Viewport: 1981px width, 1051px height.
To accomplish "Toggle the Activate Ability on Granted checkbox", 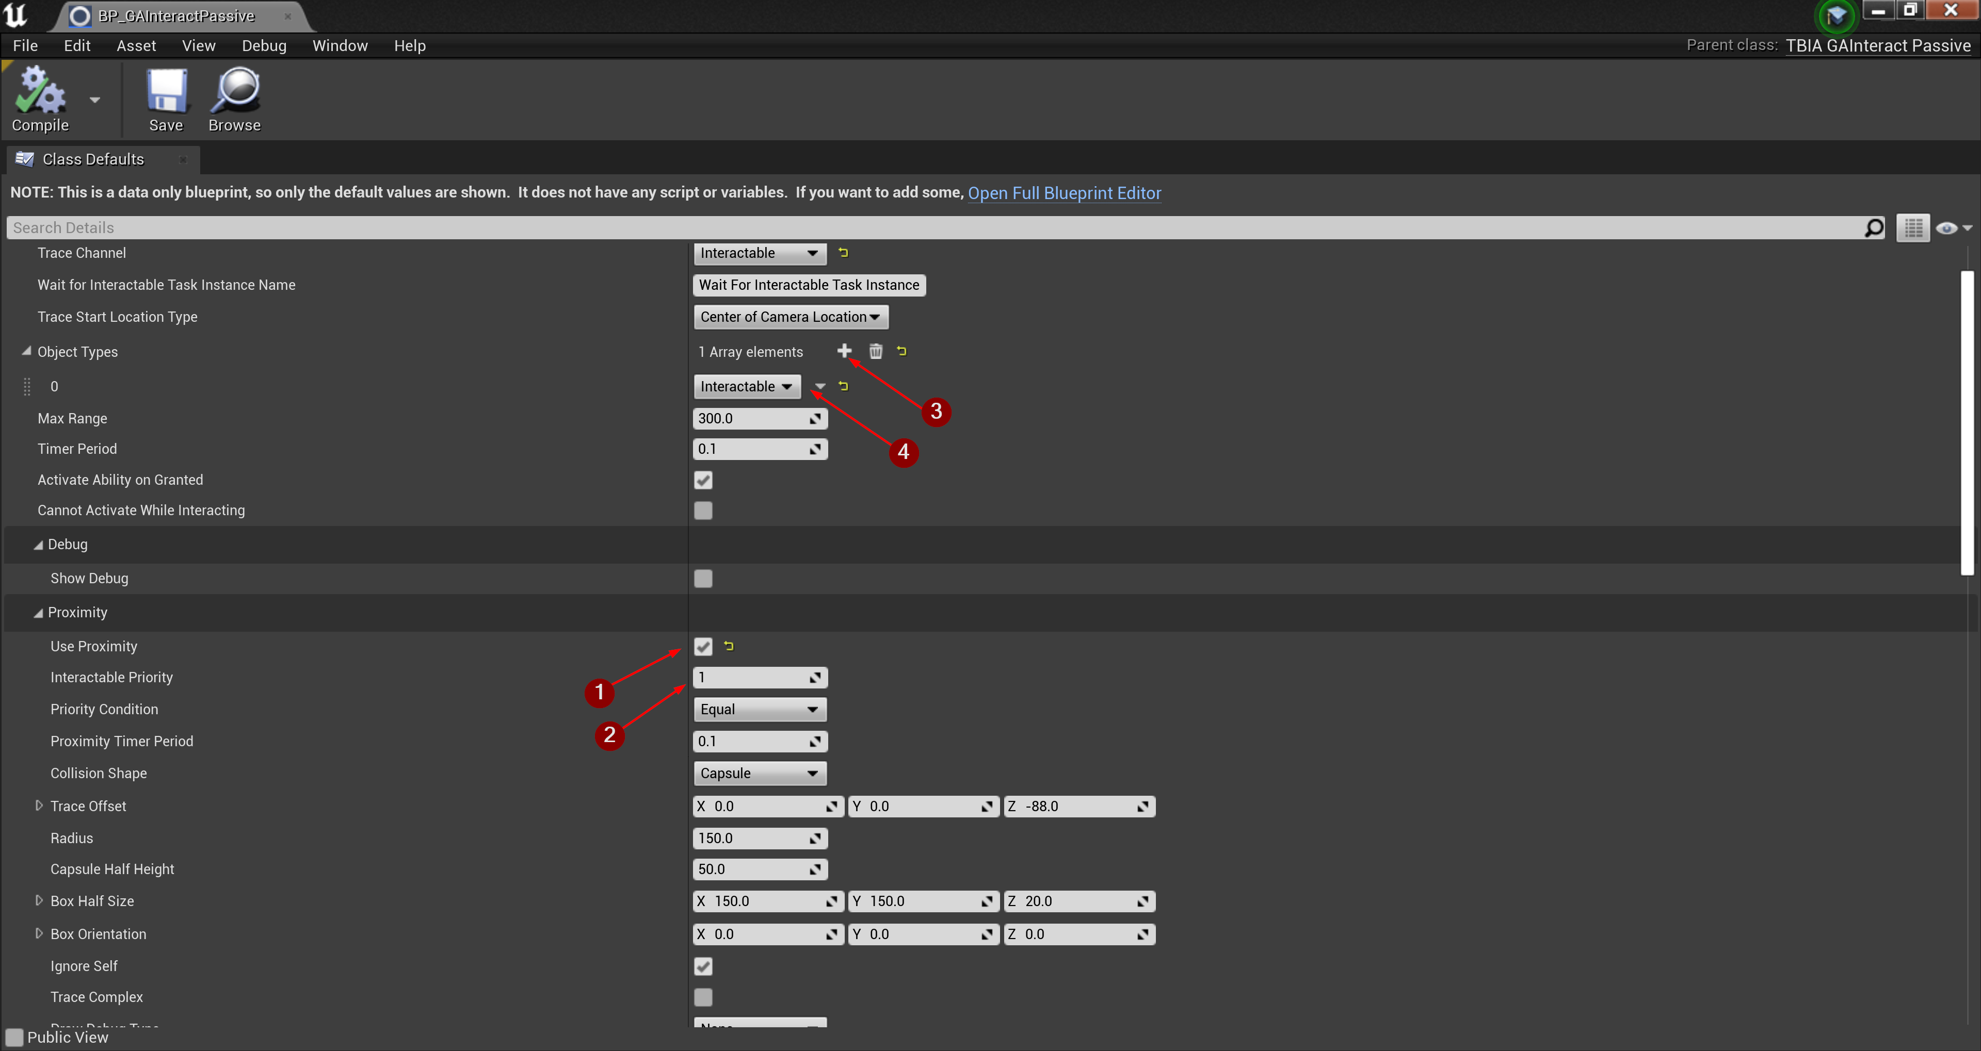I will pos(703,479).
